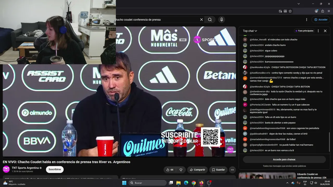The height and width of the screenshot is (187, 333).
Task: Click the taskbar Buscar search box
Action: (x=148, y=183)
